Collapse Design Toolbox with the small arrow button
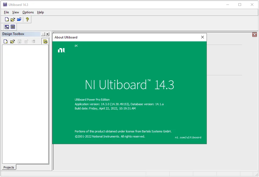Viewport: 259px width, 177px height. (43, 34)
